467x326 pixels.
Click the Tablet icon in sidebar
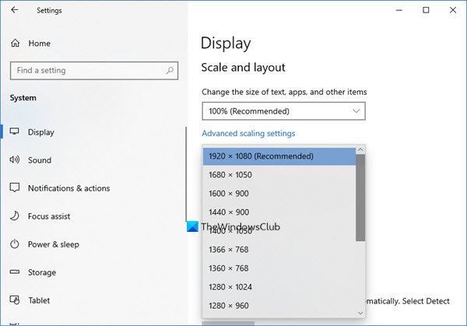15,300
